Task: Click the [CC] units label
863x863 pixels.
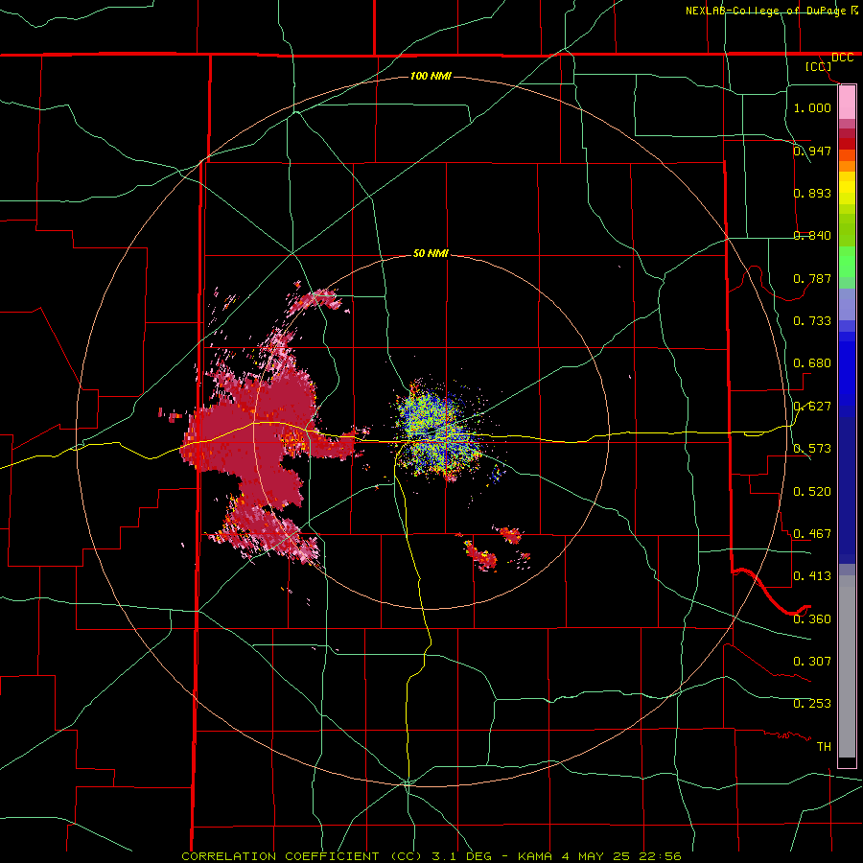Action: (x=818, y=66)
